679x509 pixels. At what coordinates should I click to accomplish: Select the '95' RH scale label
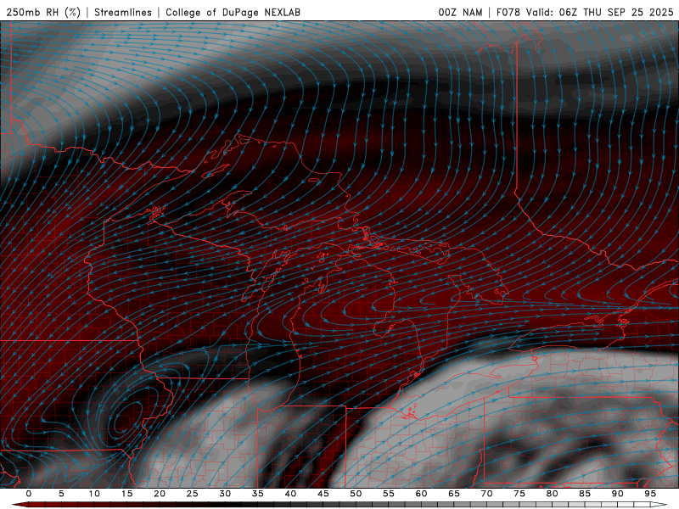(650, 494)
